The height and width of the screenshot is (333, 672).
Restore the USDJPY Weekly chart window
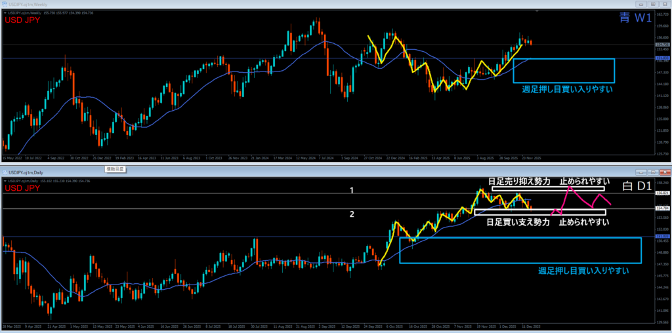[653, 4]
